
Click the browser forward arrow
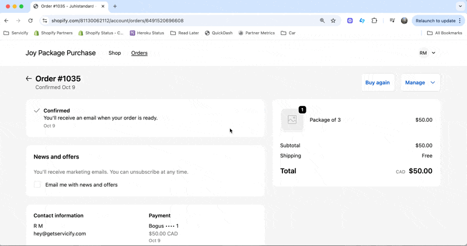click(18, 20)
